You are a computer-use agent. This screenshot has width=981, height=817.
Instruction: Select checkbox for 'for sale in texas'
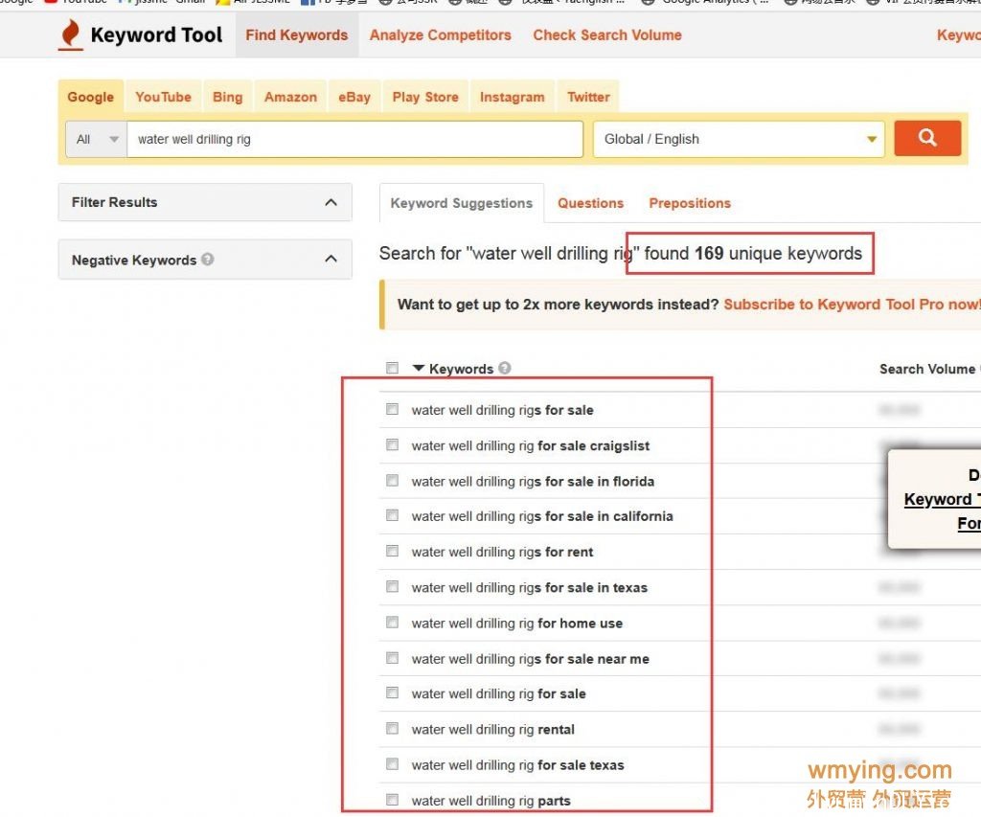click(392, 587)
